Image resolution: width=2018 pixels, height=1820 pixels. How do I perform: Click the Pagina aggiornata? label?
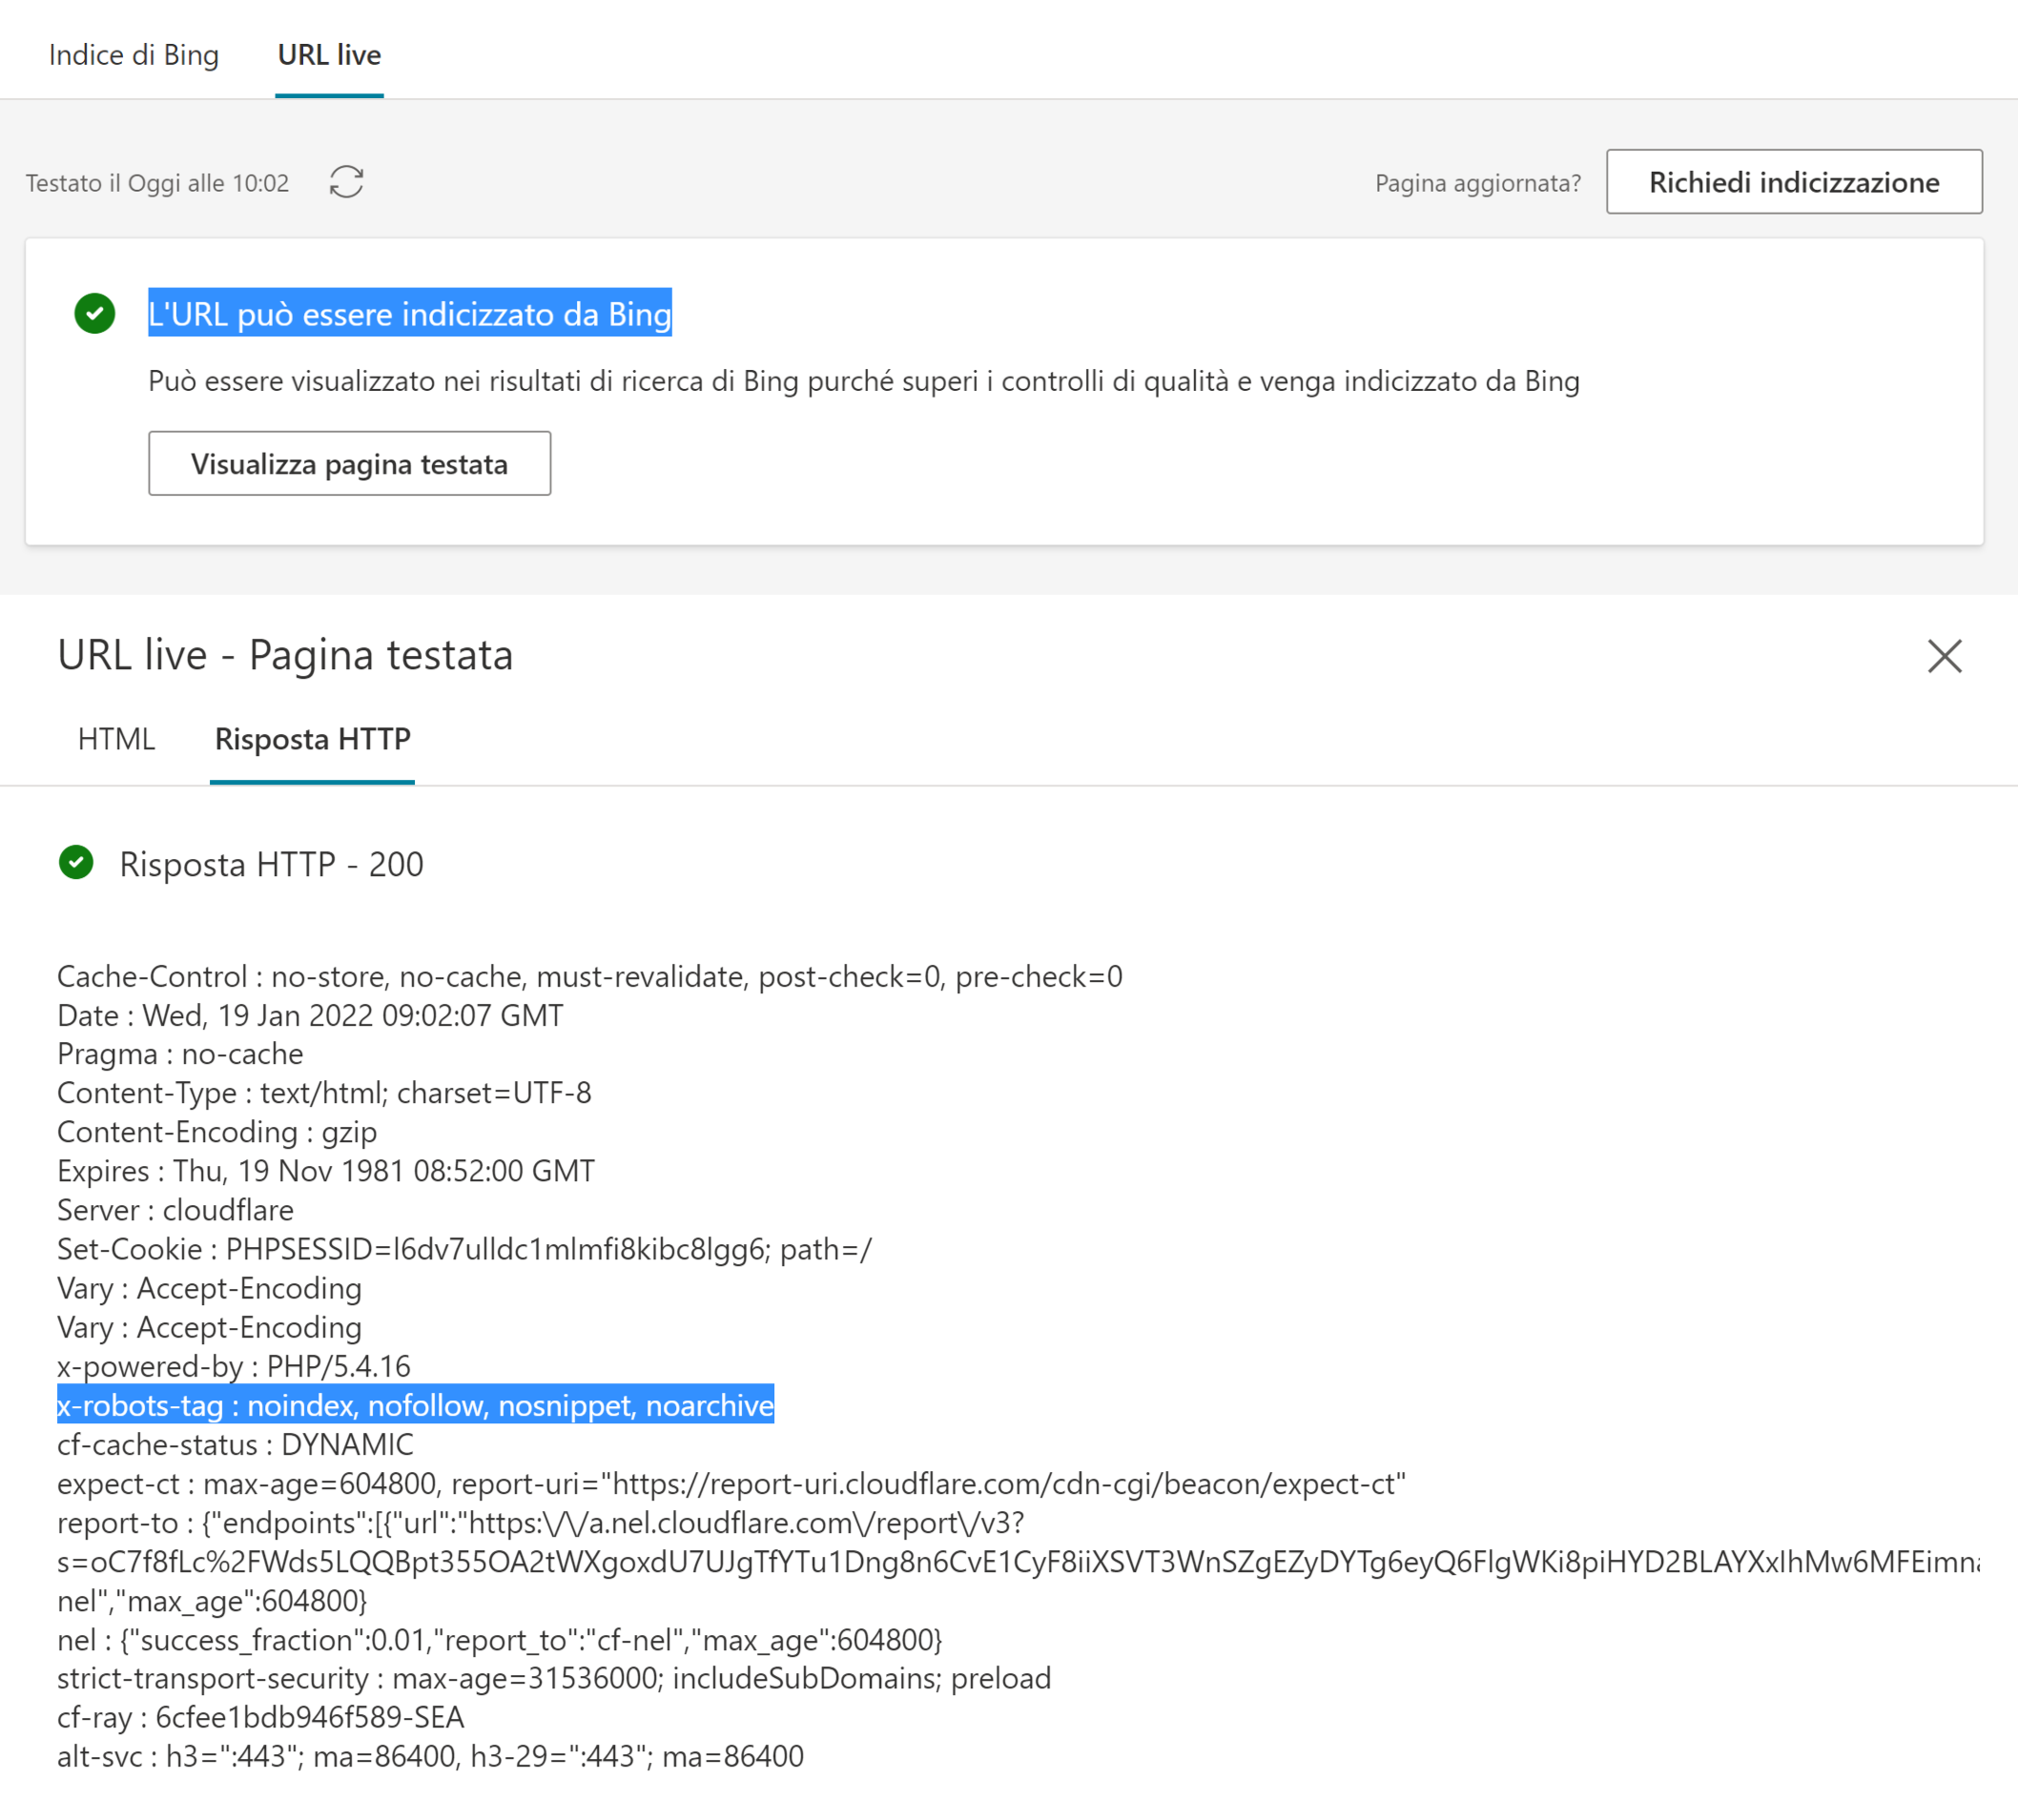1477,183
